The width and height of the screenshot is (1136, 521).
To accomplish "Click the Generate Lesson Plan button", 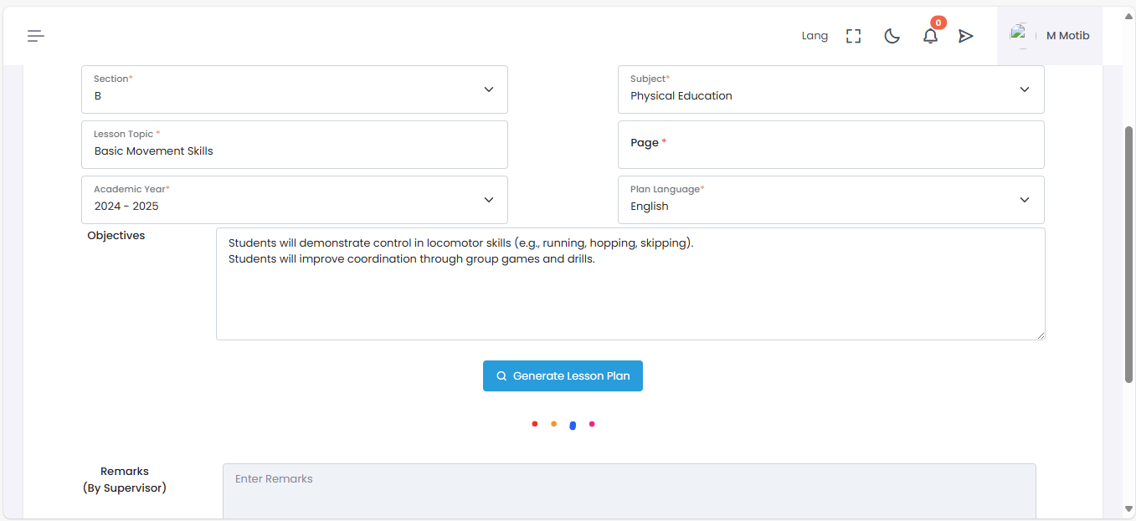I will point(563,375).
